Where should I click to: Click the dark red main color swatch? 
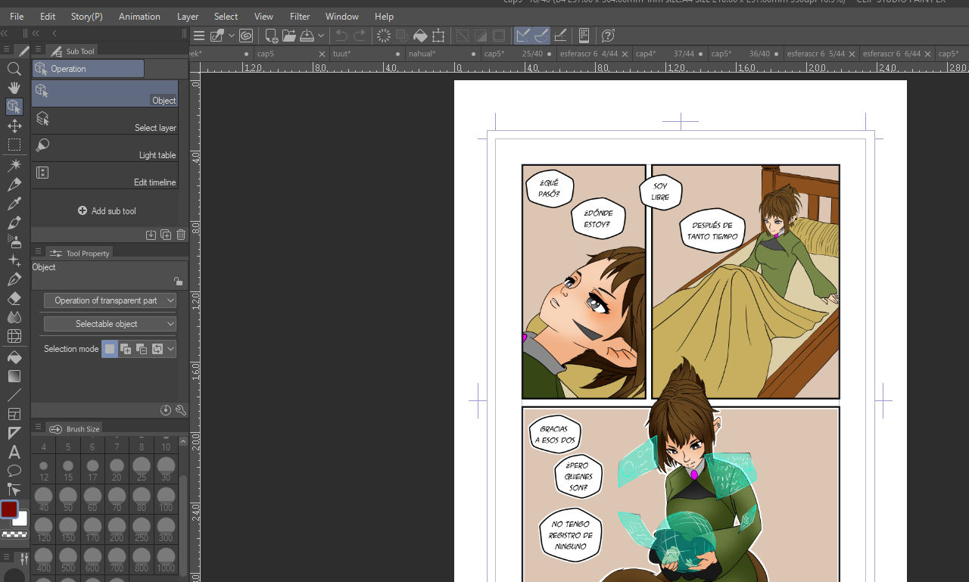tap(9, 509)
